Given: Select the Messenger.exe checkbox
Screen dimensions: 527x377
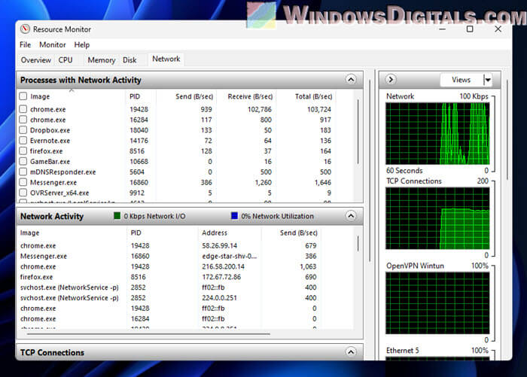Looking at the screenshot, I should tap(23, 182).
